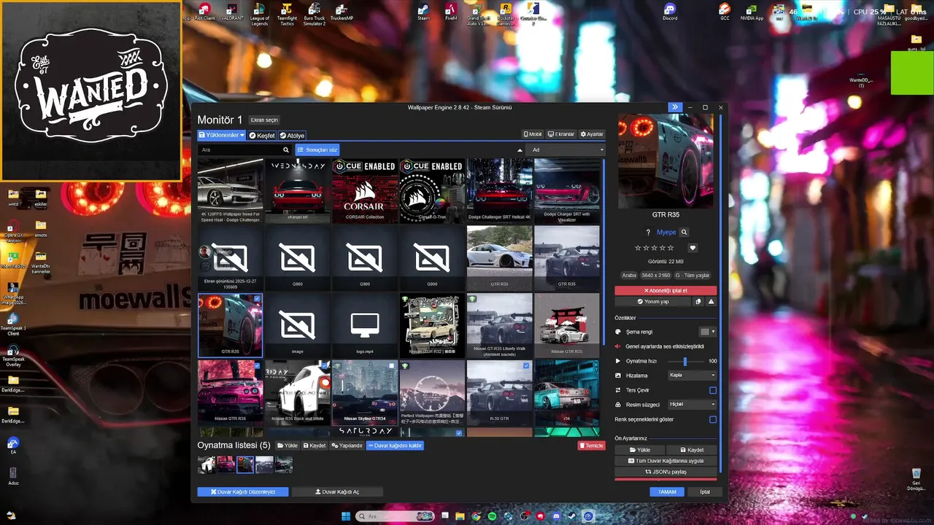This screenshot has width=934, height=525.
Task: Launch the FiveM desktop icon
Action: (x=451, y=12)
